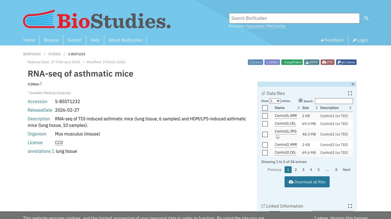
Task: Go to page 8 of files
Action: pyautogui.click(x=336, y=170)
